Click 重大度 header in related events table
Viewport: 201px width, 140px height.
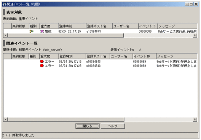point(49,56)
